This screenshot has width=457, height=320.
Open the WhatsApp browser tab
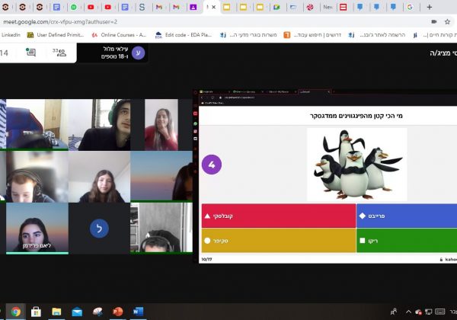coord(74,7)
